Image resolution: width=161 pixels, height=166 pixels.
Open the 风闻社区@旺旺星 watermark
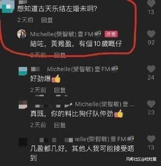pyautogui.click(x=141, y=159)
